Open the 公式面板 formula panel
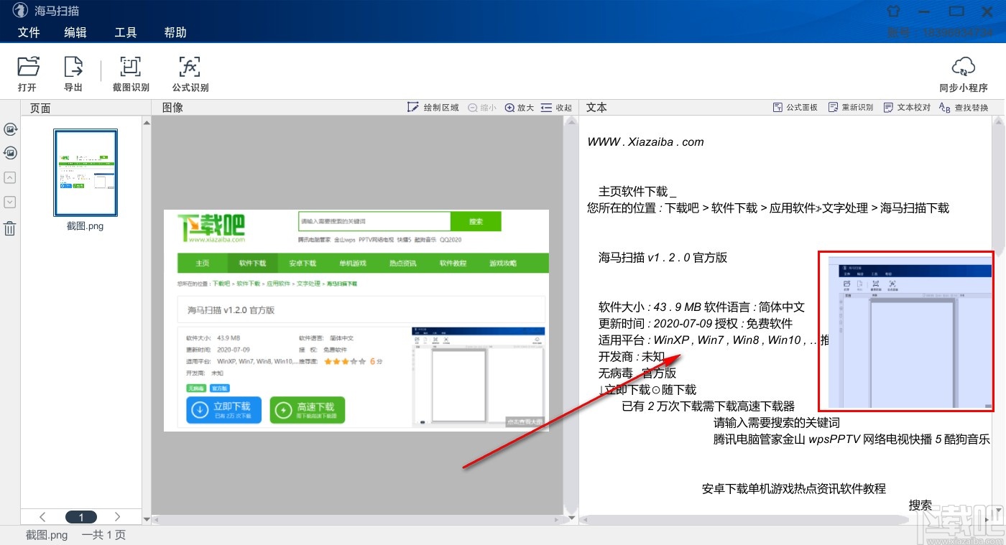This screenshot has width=1006, height=545. click(795, 108)
